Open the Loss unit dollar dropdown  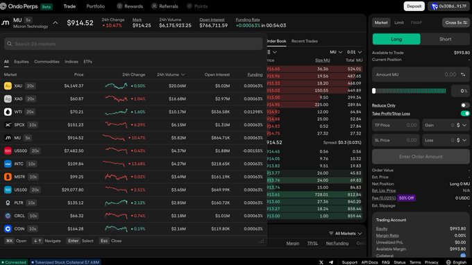coord(462,140)
